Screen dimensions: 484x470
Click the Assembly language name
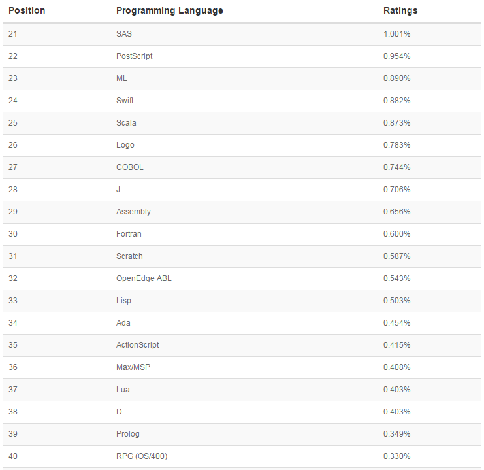(x=133, y=212)
